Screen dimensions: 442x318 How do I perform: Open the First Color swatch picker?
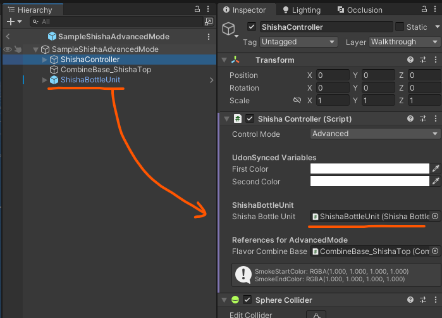[x=369, y=169]
